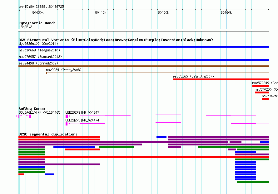Viewport: 278px width, 194px height.
Task: Click the nsv9284 (Perry2008) label
Action: tap(64, 70)
